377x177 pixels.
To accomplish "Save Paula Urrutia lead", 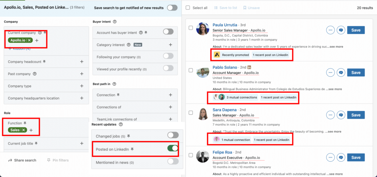I will click(x=356, y=30).
